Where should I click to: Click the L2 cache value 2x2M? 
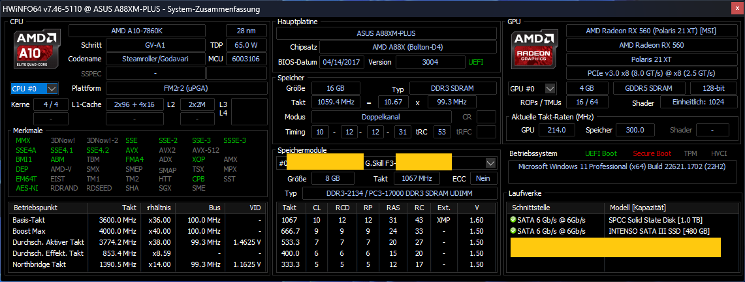click(197, 105)
